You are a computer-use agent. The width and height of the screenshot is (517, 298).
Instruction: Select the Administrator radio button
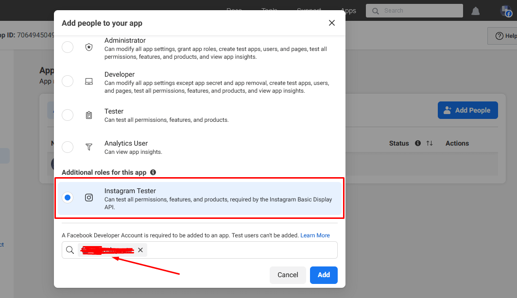coord(68,47)
